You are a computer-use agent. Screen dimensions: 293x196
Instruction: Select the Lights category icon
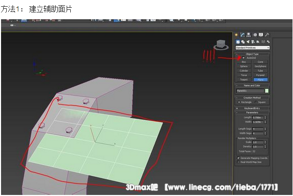pos(248,42)
